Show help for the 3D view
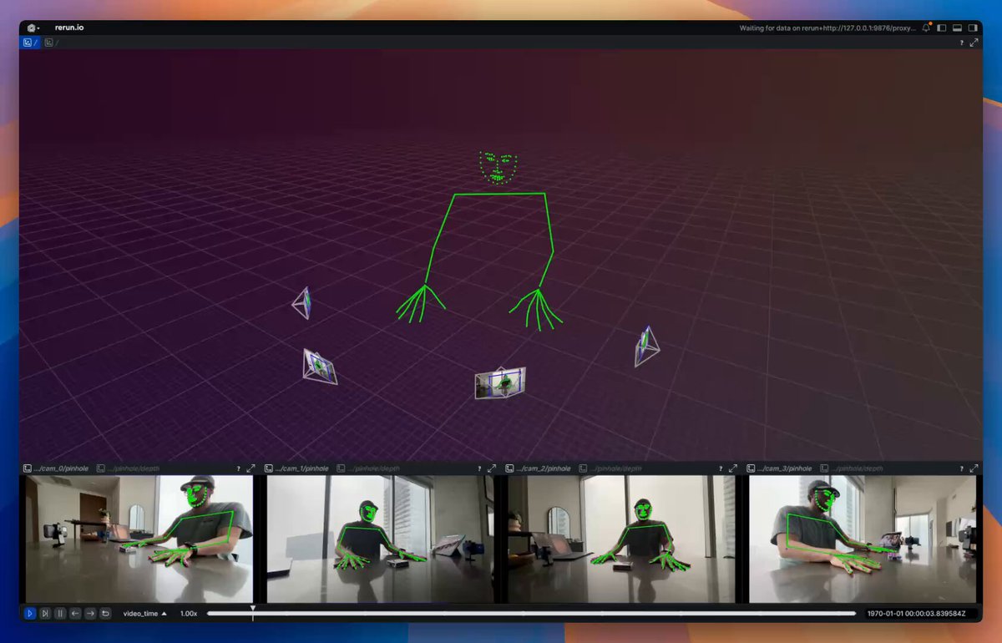 coord(961,42)
